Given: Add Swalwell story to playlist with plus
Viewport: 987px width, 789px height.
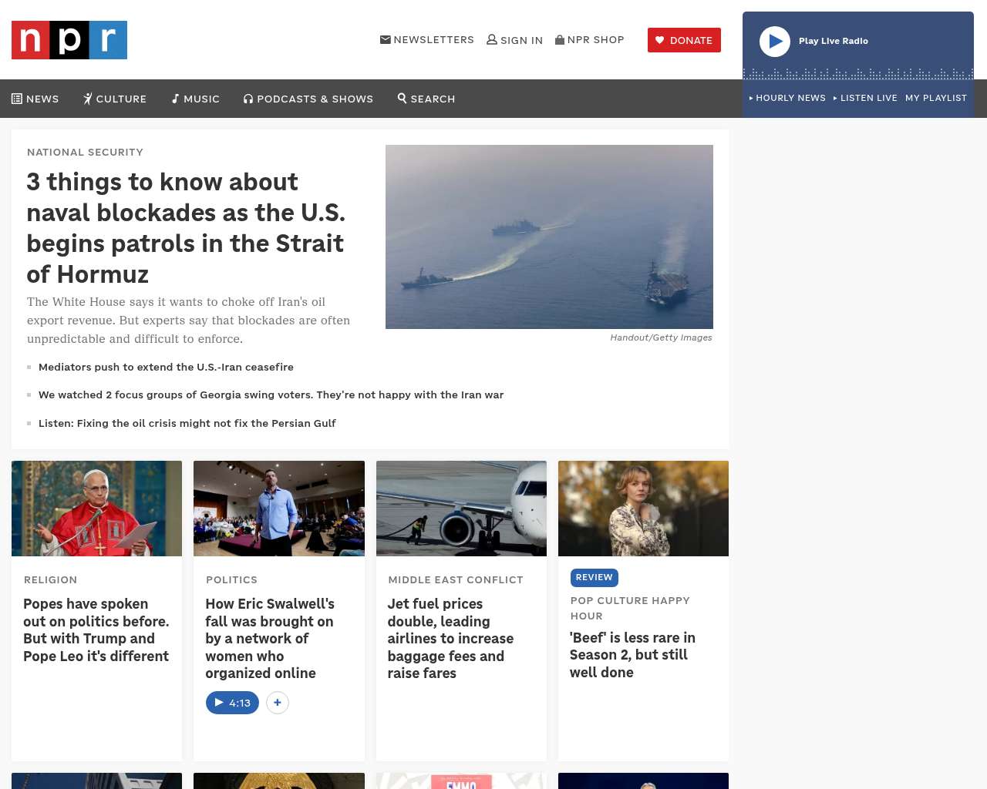Looking at the screenshot, I should [x=278, y=703].
